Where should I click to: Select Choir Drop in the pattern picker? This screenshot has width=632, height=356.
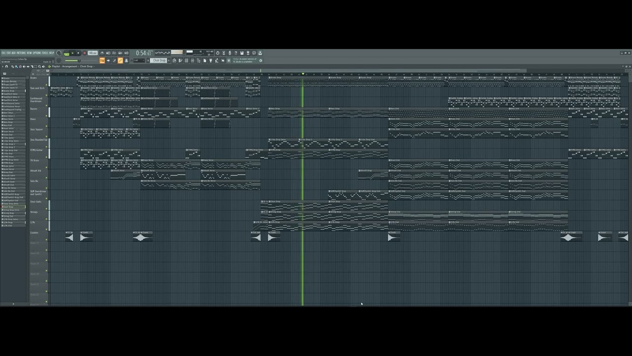click(x=14, y=207)
